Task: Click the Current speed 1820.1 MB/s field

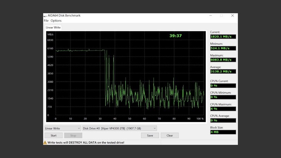Action: (223, 37)
